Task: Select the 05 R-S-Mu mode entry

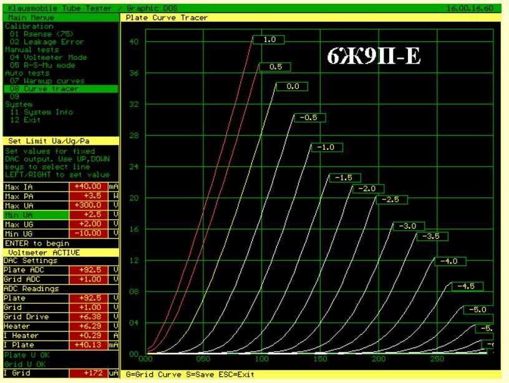Action: pos(42,65)
